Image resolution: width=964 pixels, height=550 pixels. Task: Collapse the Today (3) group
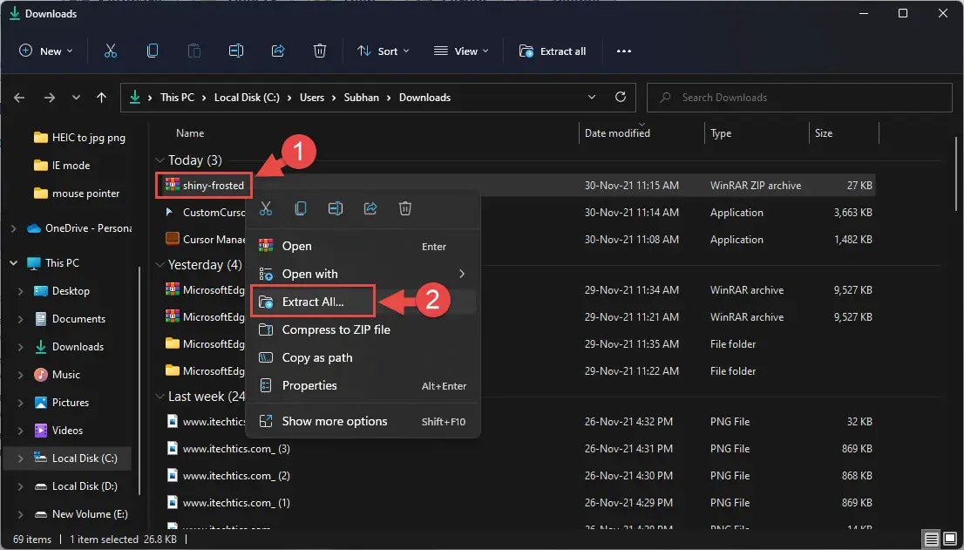(x=160, y=160)
